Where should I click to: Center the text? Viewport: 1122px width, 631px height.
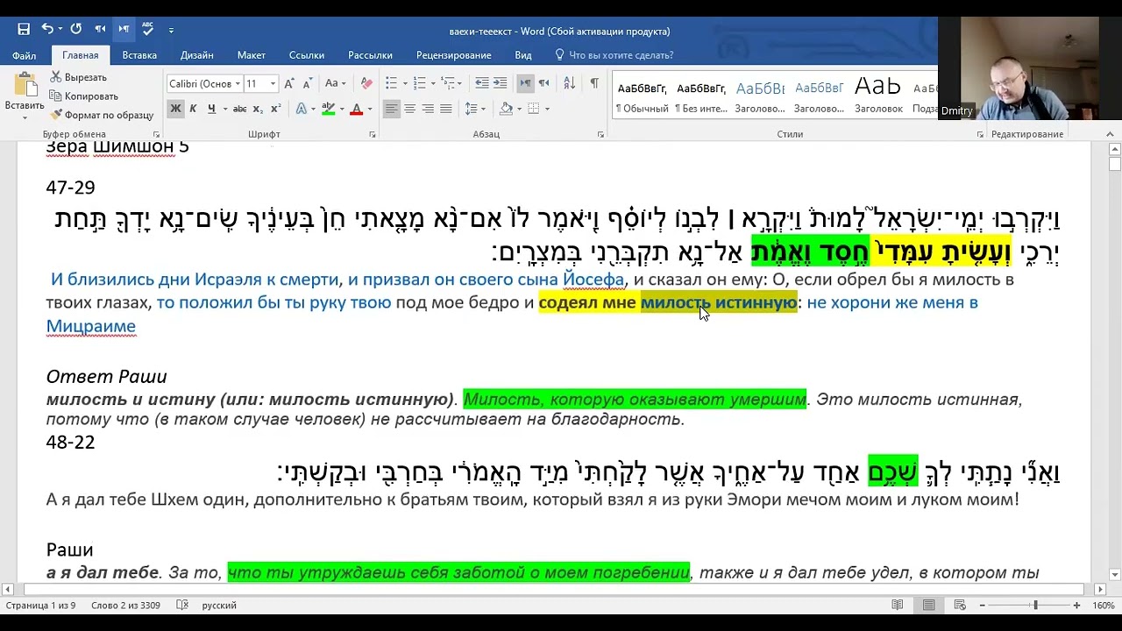409,109
